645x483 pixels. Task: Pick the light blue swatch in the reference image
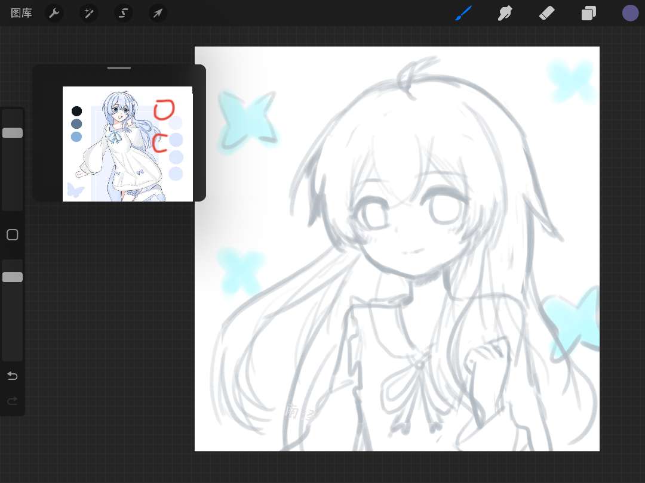click(76, 137)
